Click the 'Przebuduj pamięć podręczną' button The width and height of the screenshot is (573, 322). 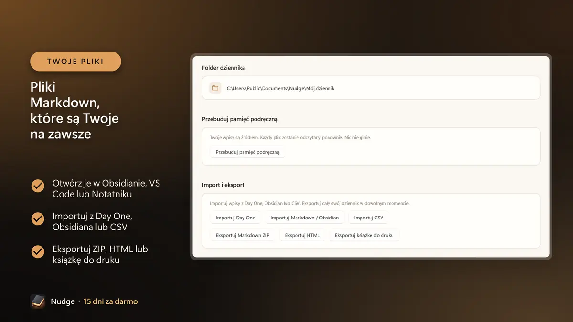click(x=247, y=152)
